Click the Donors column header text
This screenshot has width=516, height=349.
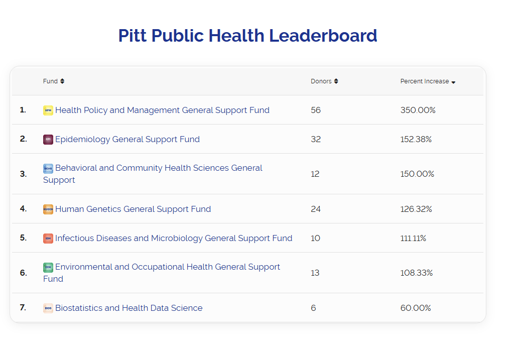coord(321,81)
